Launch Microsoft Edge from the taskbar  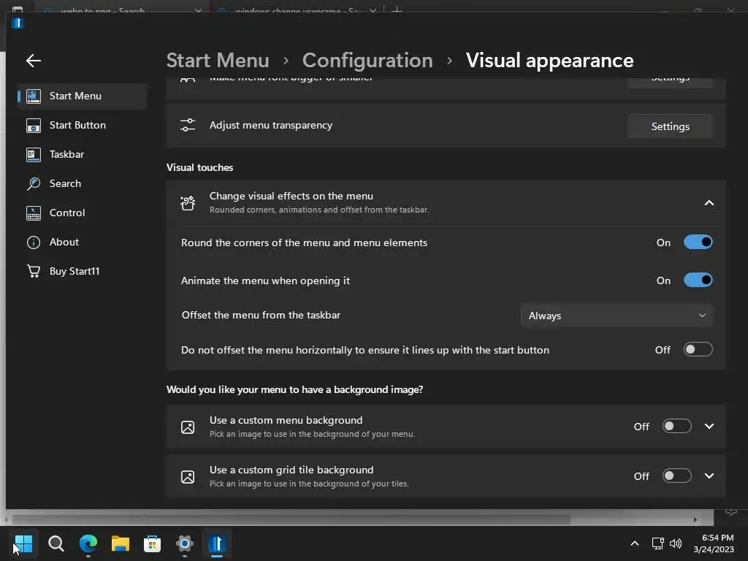88,543
